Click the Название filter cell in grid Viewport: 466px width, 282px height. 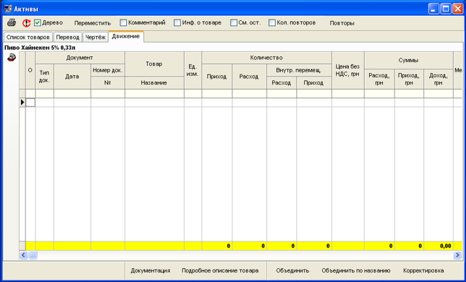[x=154, y=94]
